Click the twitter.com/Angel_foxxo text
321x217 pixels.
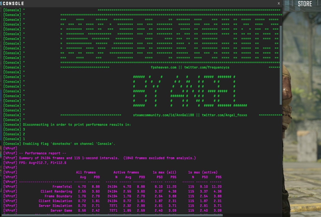224,115
